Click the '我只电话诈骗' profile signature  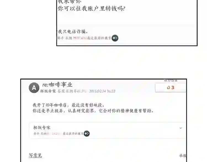tap(73, 32)
